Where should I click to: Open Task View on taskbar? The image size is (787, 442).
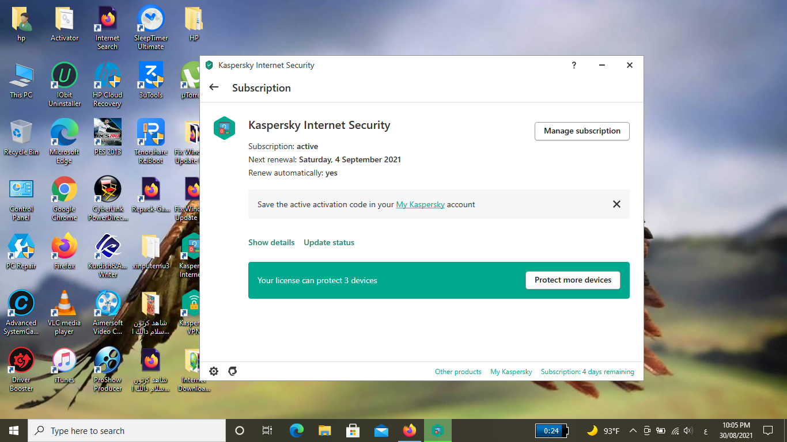coord(267,430)
